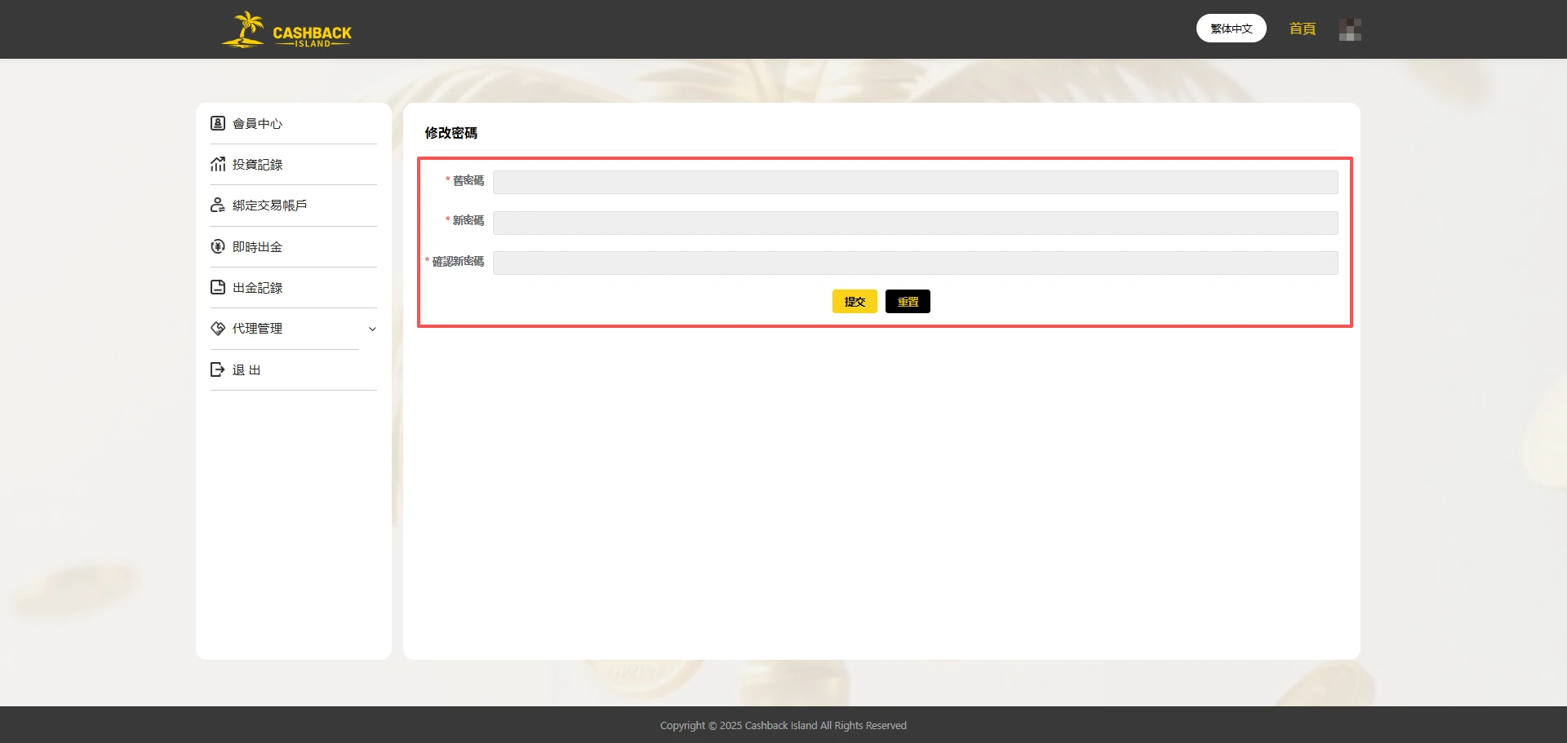Click the 代理管理 tag icon

tap(217, 328)
